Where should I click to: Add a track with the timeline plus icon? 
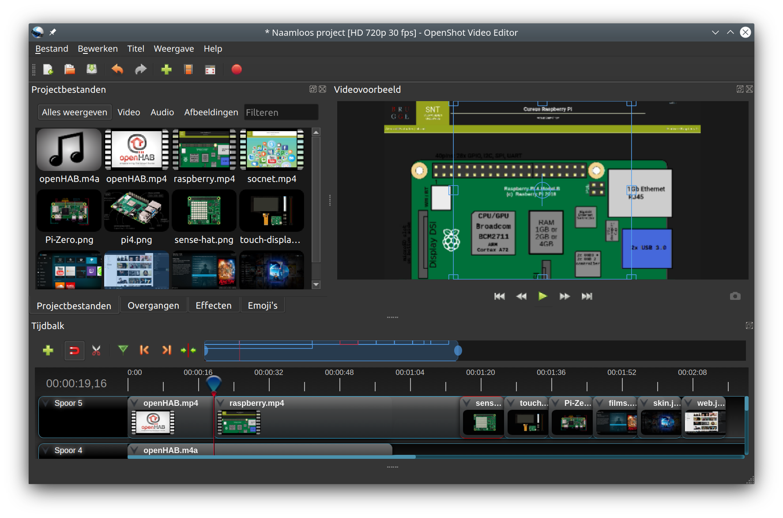click(x=48, y=350)
